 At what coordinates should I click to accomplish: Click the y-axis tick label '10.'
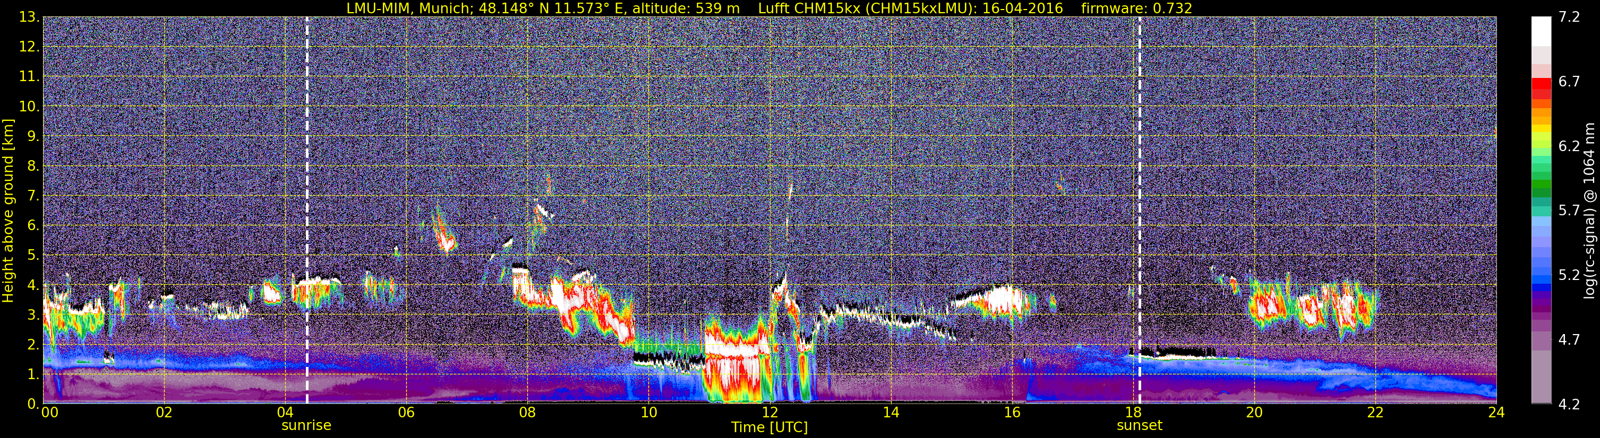click(29, 107)
